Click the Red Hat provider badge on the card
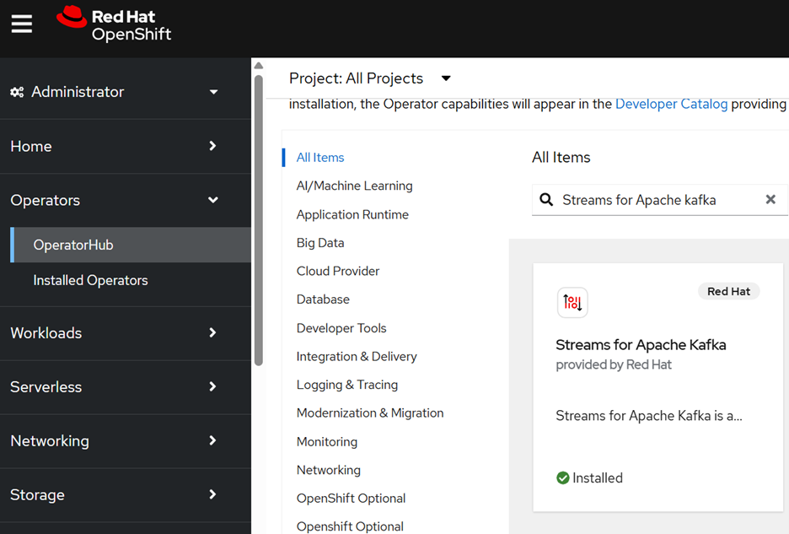Image resolution: width=789 pixels, height=534 pixels. coord(728,290)
